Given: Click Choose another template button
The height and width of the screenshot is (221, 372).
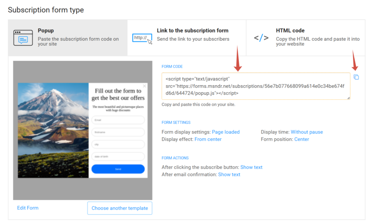Looking at the screenshot, I should [120, 208].
